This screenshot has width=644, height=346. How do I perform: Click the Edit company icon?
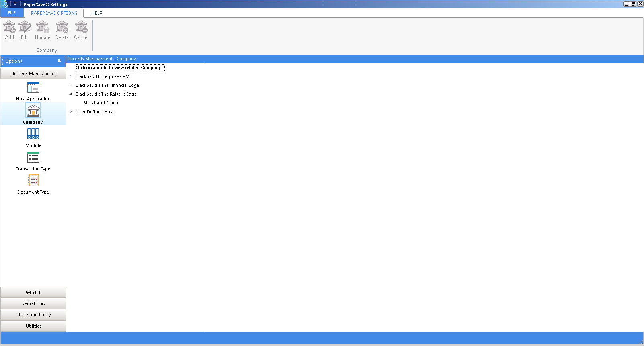(25, 27)
